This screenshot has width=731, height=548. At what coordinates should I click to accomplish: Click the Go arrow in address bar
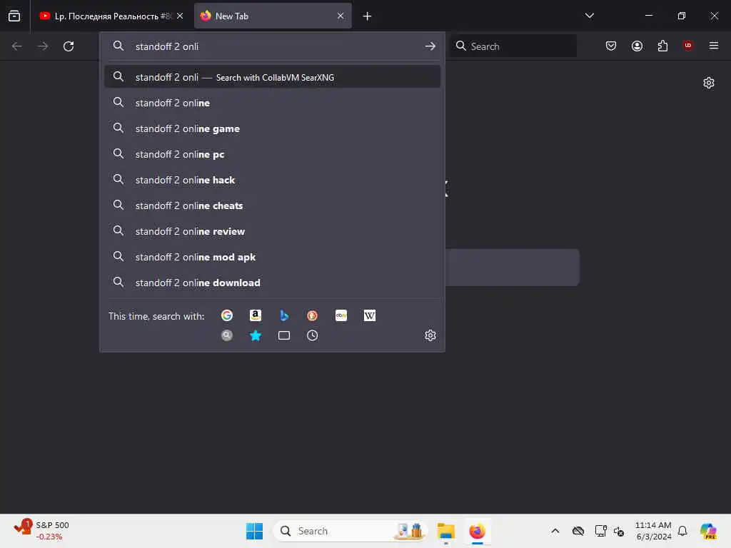pos(430,46)
